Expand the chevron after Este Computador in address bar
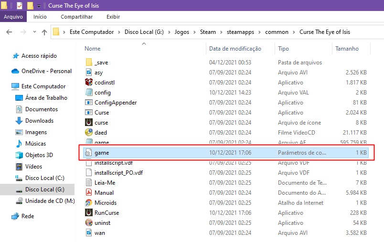 pos(119,32)
